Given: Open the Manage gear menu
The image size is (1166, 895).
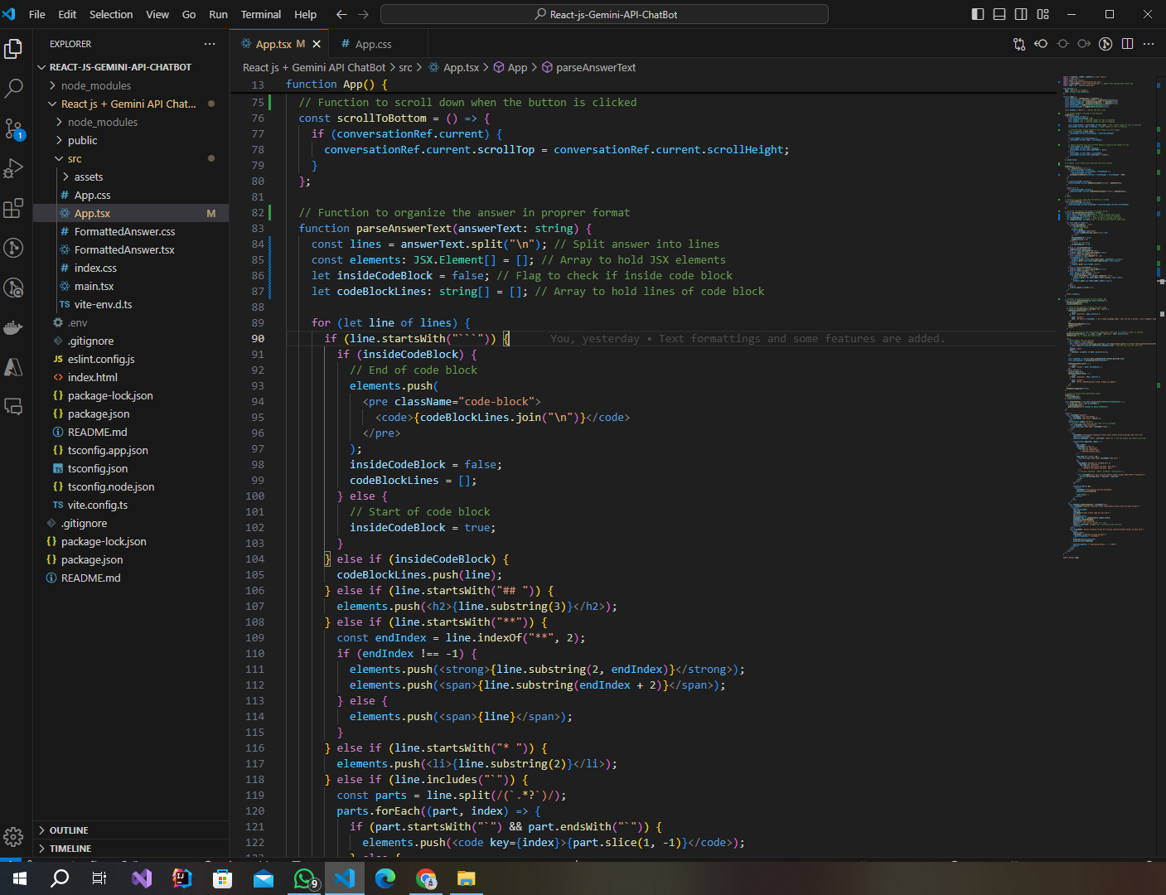Looking at the screenshot, I should 13,837.
